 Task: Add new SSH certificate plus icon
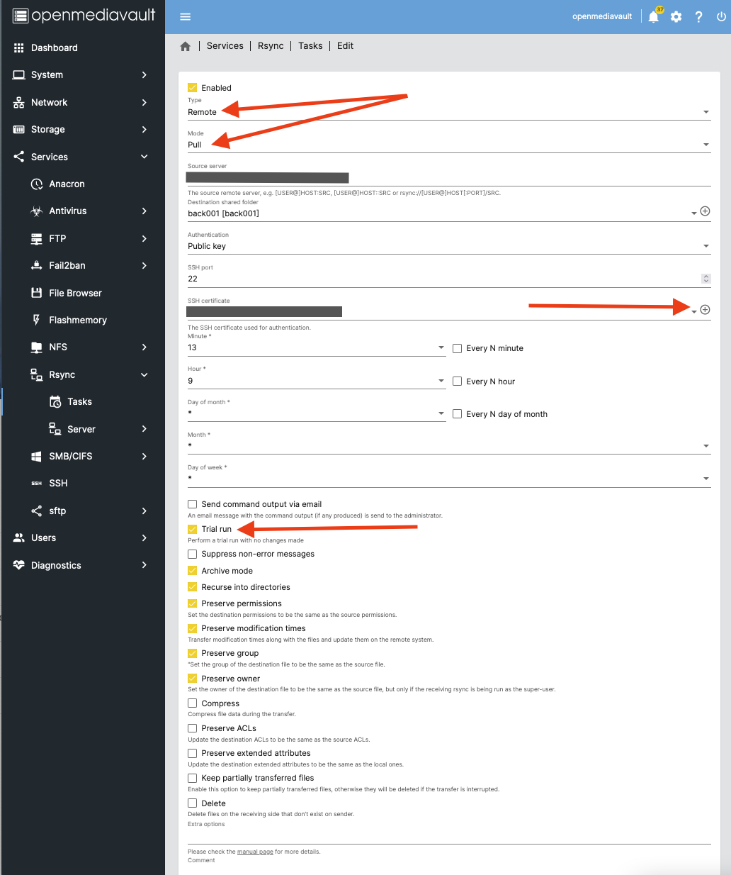point(705,310)
